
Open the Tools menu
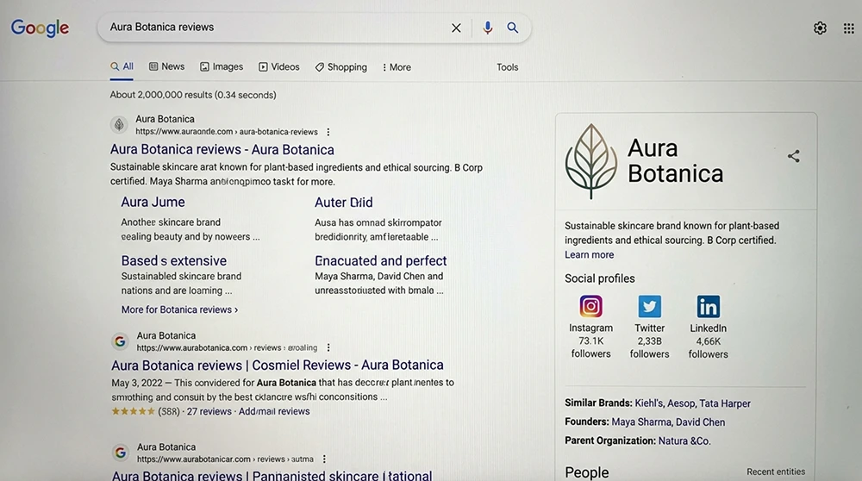click(508, 67)
